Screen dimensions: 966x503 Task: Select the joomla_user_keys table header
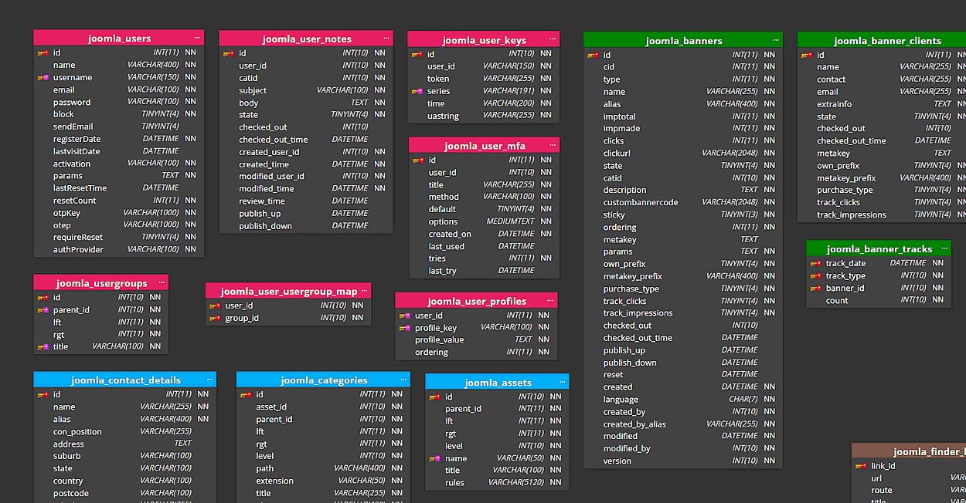coord(484,39)
